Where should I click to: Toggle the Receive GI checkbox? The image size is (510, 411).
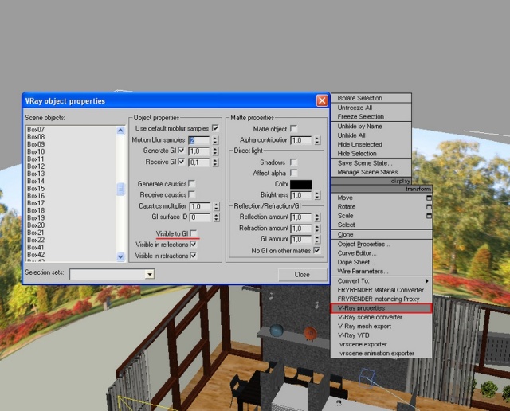pos(182,161)
